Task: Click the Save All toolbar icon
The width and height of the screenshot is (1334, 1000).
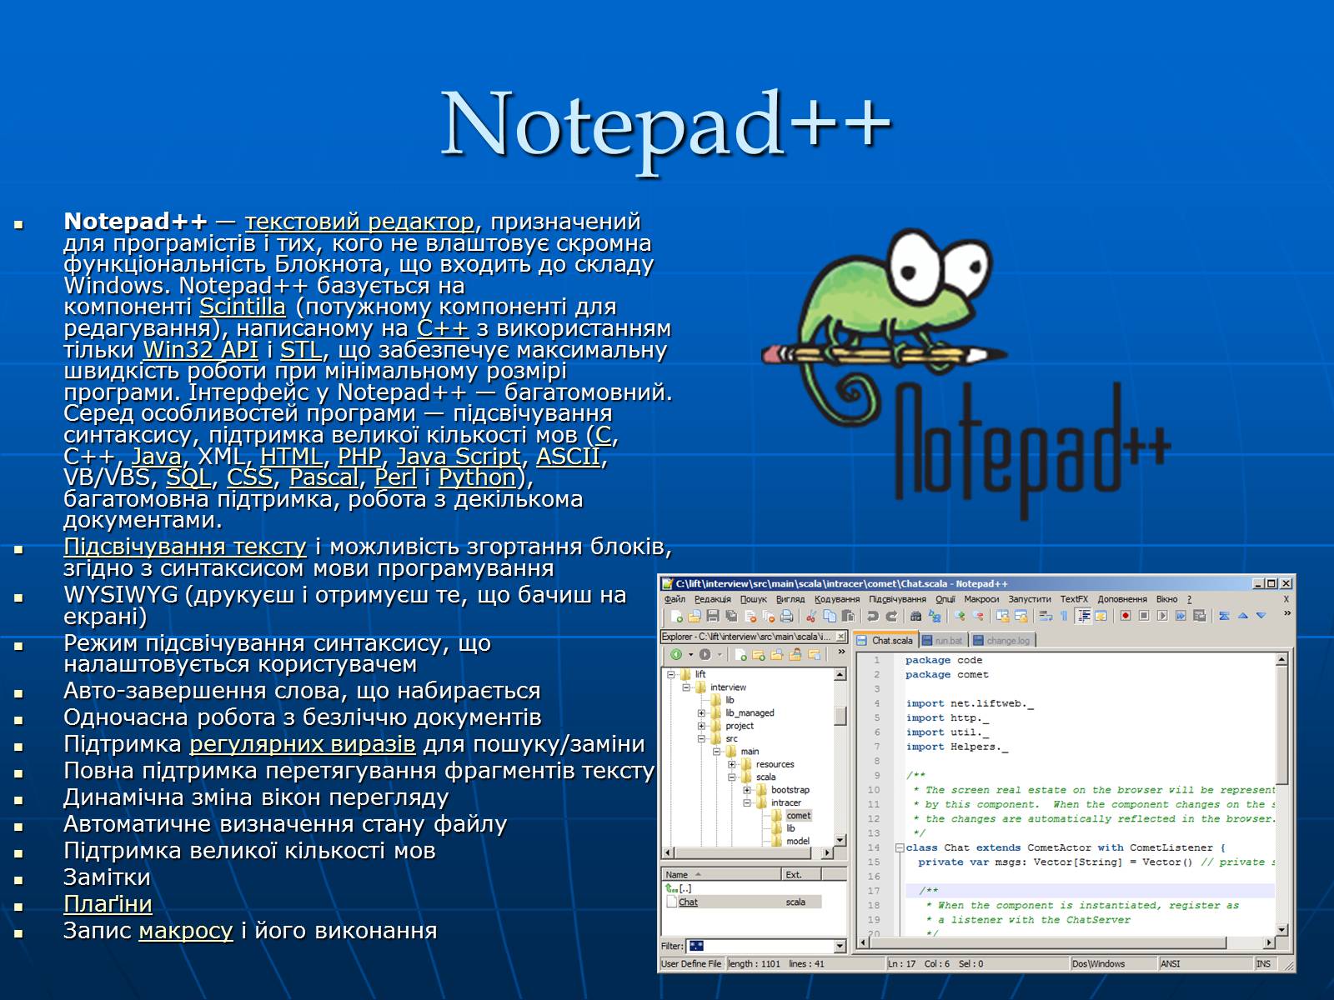Action: coord(731,617)
